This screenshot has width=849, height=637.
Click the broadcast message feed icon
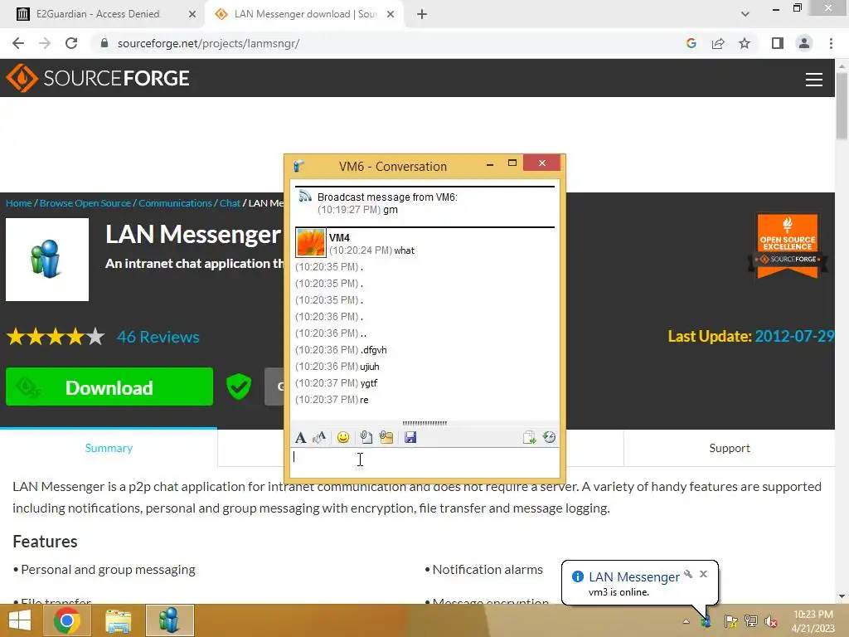[305, 196]
